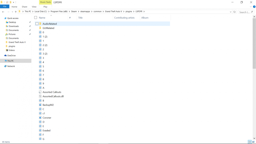Click the AudioRelated folder icon
Viewport: 256px width, 144px height.
coord(40,24)
